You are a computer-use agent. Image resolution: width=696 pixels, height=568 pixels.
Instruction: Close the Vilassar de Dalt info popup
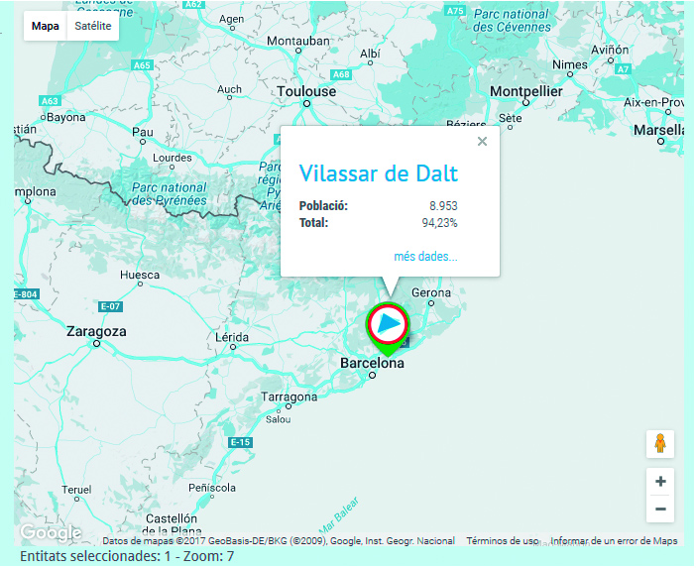click(482, 142)
